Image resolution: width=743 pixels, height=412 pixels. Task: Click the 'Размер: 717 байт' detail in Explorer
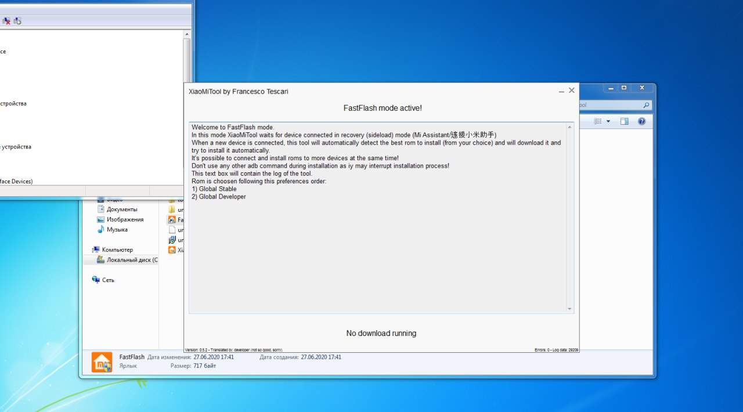(193, 366)
